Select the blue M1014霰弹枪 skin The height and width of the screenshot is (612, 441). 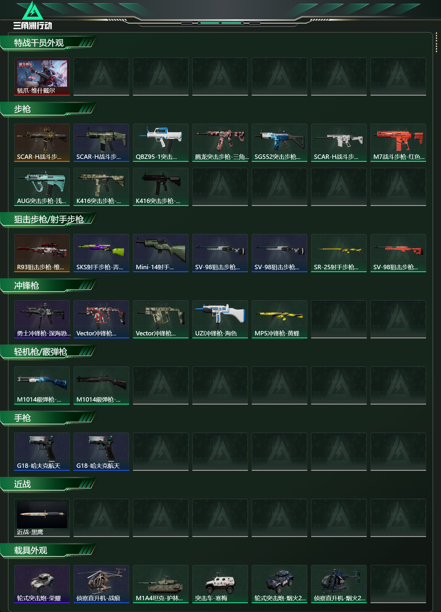(x=42, y=385)
